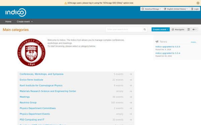Open Conferences, Workshops, and Symposia category
Viewport: 201px width, 125px height.
pos(42,74)
